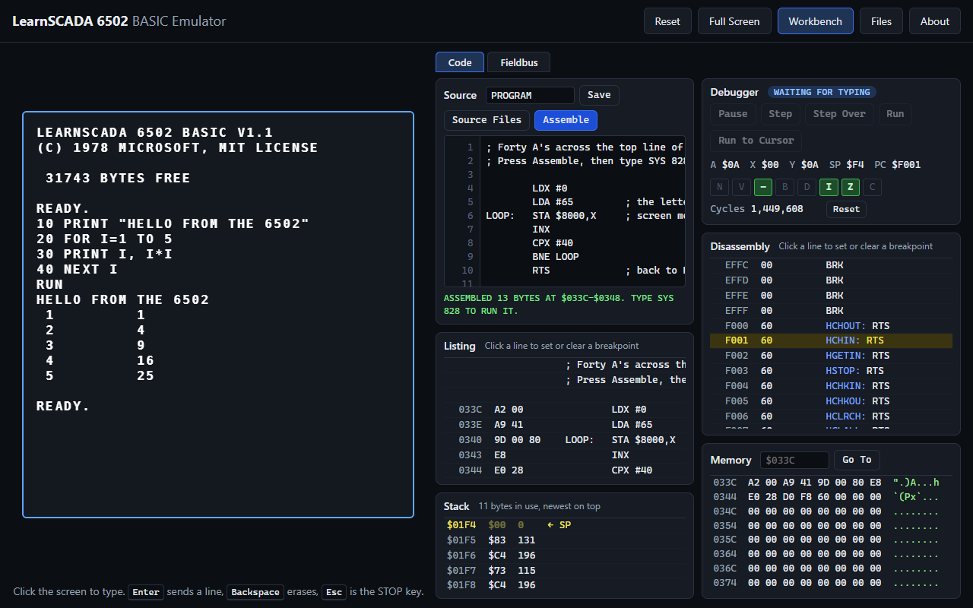
Task: Set breakpoint on listing line 033C LDX #0
Action: [x=565, y=410]
